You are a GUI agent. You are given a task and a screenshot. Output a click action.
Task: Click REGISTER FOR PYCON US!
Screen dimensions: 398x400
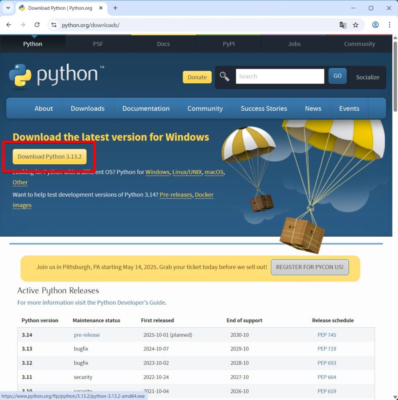[x=310, y=267]
